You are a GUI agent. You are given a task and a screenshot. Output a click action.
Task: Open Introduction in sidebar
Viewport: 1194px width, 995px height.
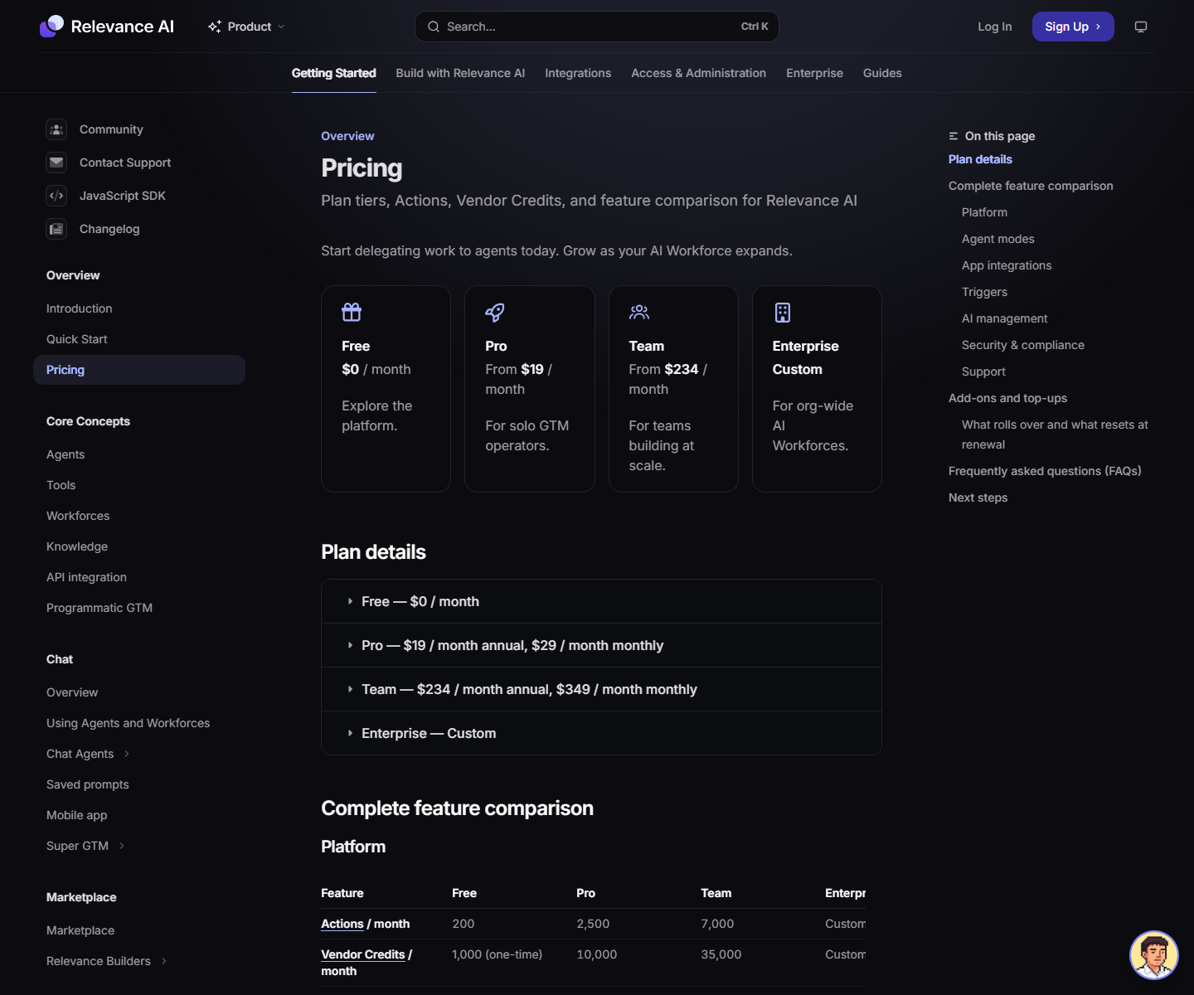pyautogui.click(x=139, y=308)
